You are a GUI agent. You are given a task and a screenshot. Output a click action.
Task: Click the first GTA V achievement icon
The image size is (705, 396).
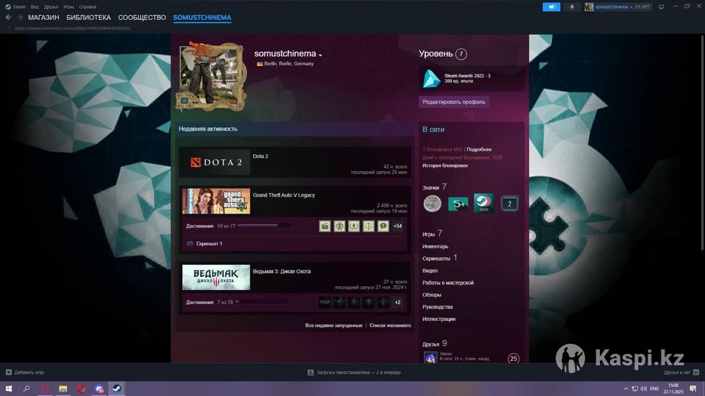(x=325, y=226)
